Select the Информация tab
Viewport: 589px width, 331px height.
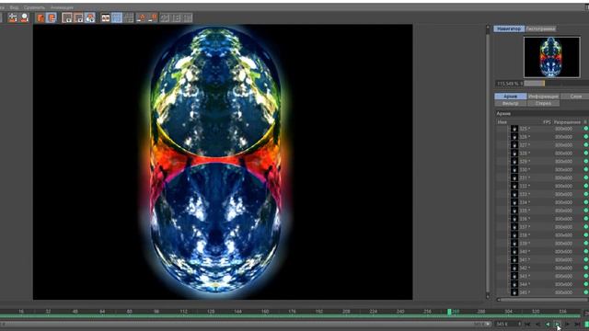tap(543, 97)
